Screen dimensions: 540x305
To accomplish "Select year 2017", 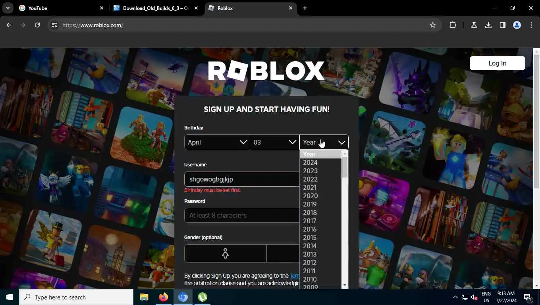I will [320, 221].
